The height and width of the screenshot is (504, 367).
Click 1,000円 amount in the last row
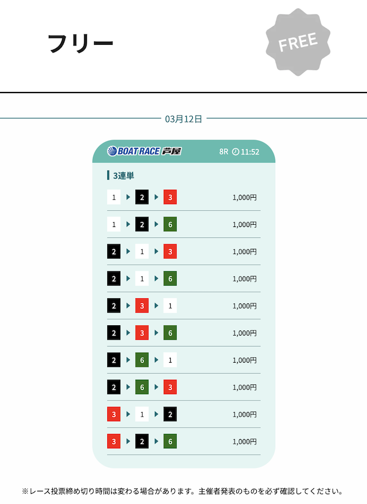coord(244,441)
